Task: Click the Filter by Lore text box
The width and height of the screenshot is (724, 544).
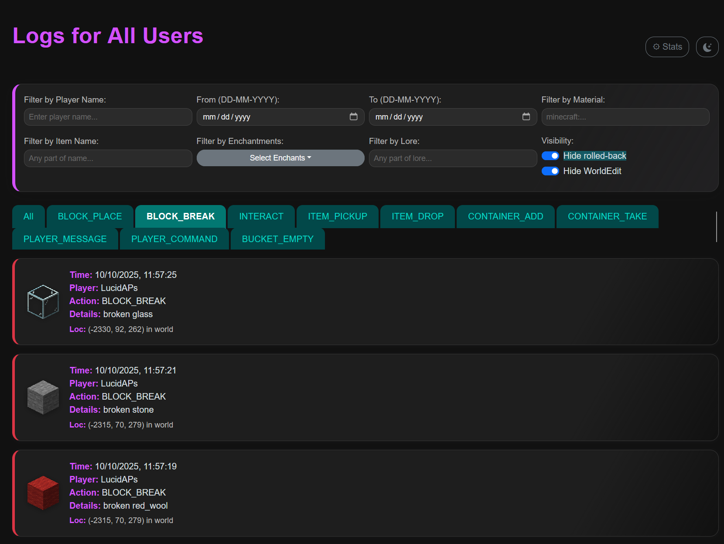Action: click(453, 158)
